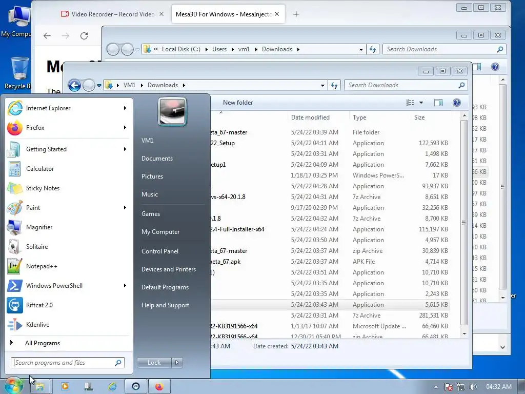525x394 pixels.
Task: Open address history dropdown in VM1 Downloads window
Action: point(322,86)
